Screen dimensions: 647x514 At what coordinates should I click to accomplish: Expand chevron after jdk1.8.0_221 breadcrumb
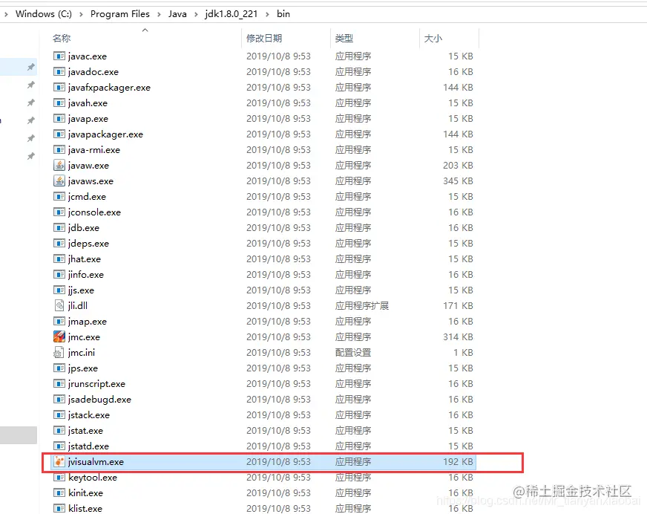[267, 14]
